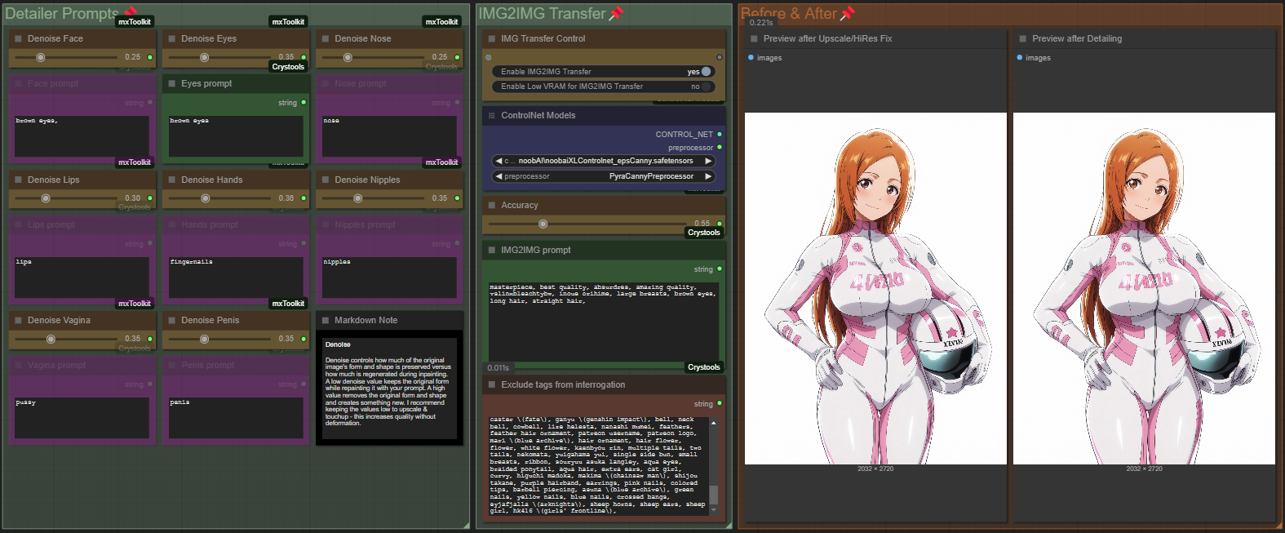1285x533 pixels.
Task: Click the images input port on Preview after Detailing
Action: (x=1020, y=57)
